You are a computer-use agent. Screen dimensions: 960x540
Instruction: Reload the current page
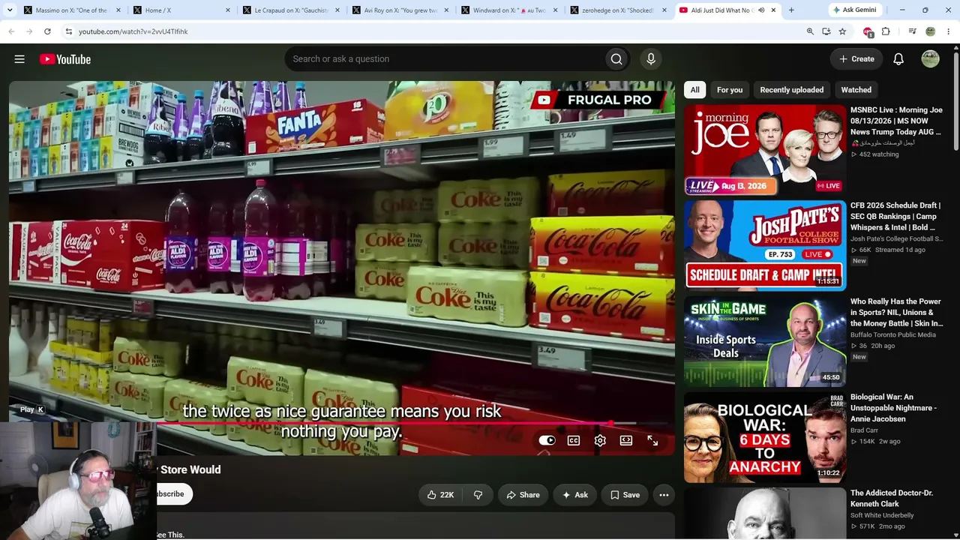point(47,31)
